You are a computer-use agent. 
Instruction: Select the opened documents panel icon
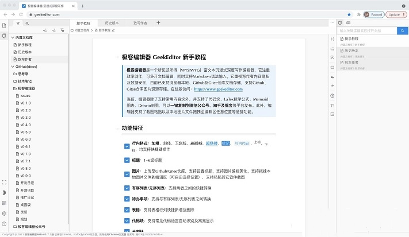pos(340,23)
